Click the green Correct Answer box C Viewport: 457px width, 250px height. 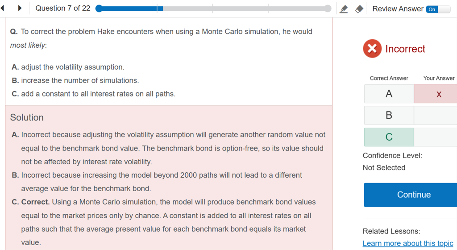click(x=389, y=137)
